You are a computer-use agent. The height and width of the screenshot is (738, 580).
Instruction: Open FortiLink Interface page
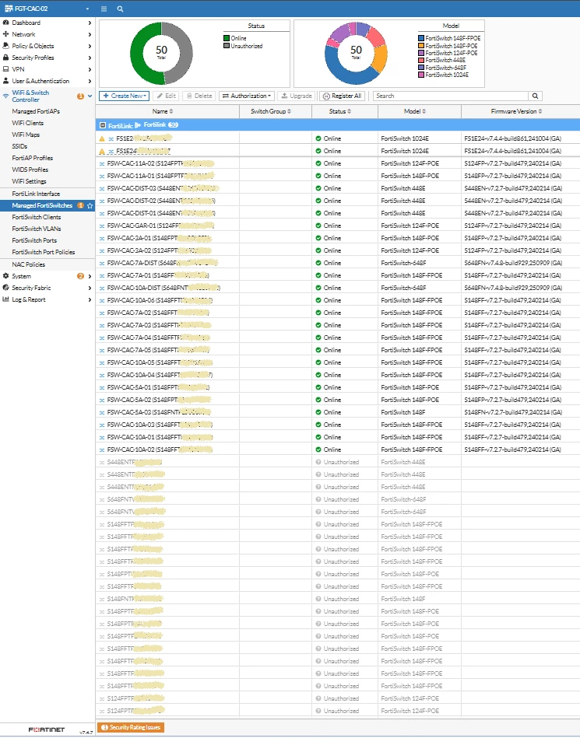(36, 194)
